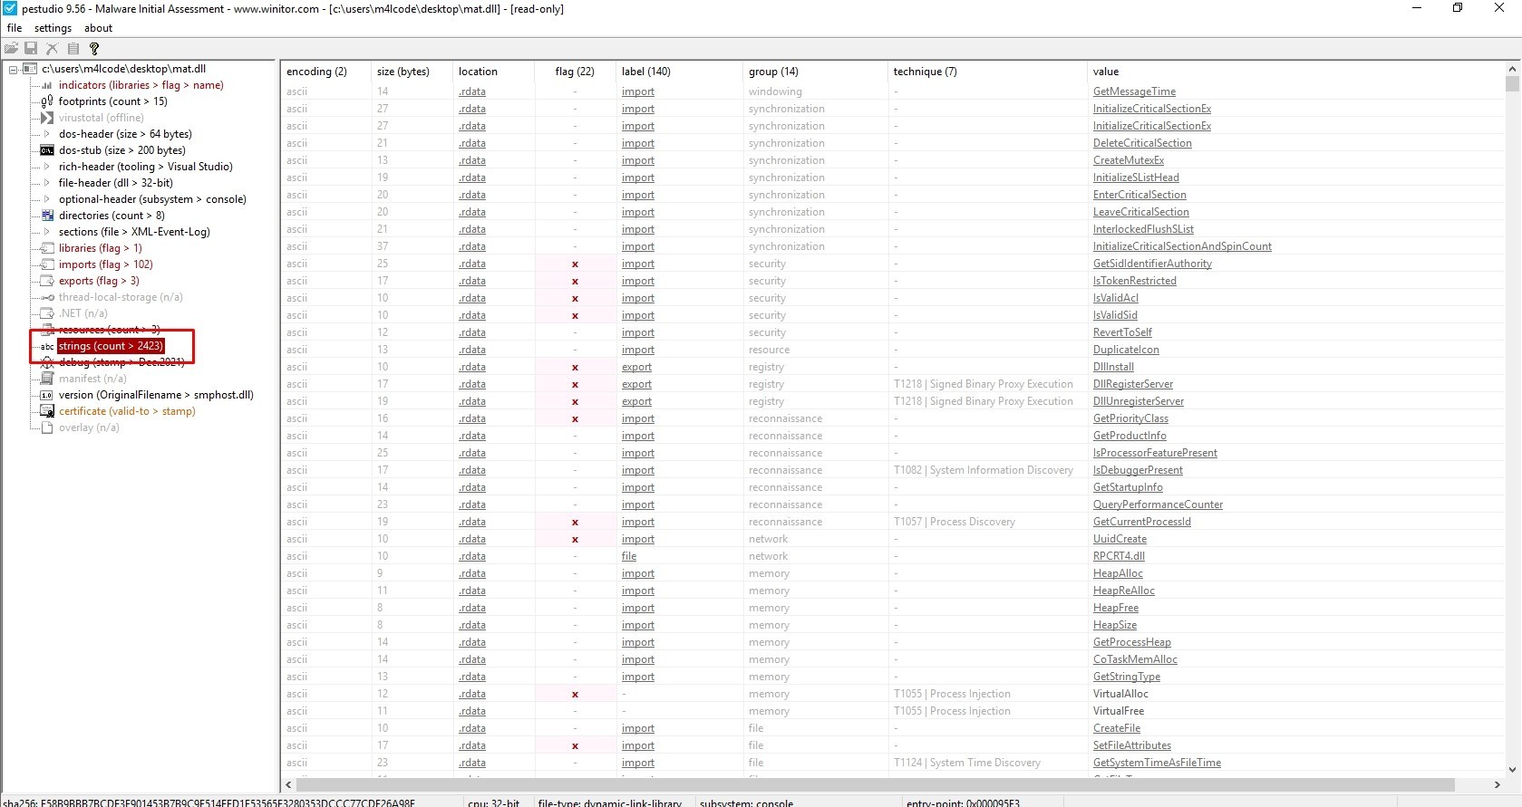Select the strings abc icon

point(47,346)
